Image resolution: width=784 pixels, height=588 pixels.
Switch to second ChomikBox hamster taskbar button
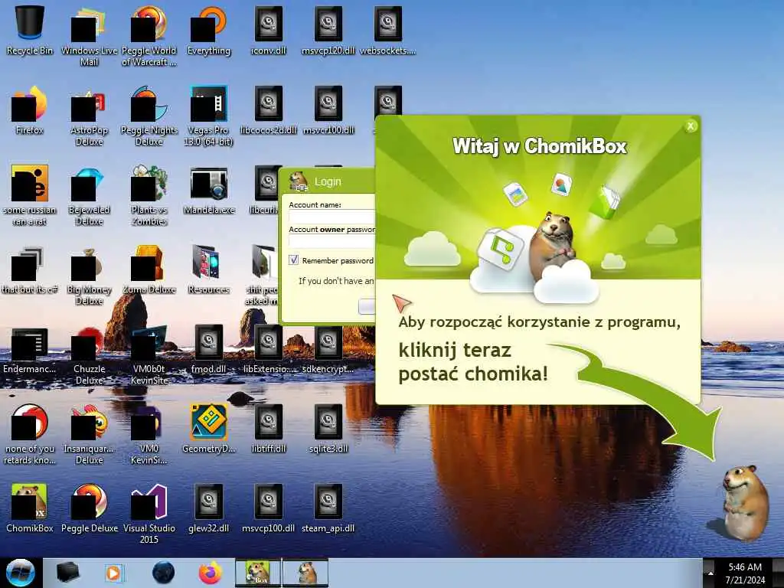pos(305,573)
